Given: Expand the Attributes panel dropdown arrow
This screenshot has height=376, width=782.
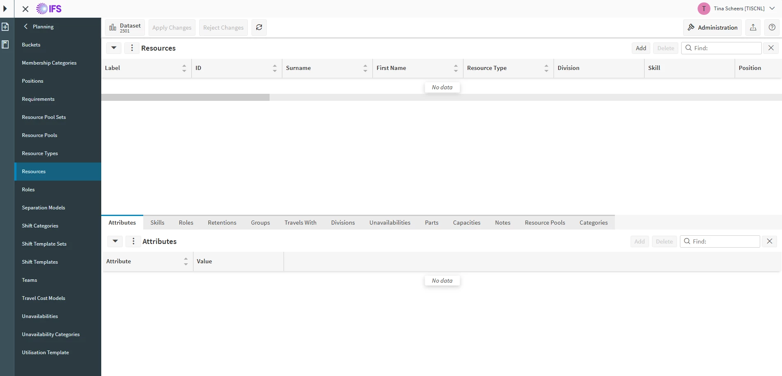Looking at the screenshot, I should [115, 241].
